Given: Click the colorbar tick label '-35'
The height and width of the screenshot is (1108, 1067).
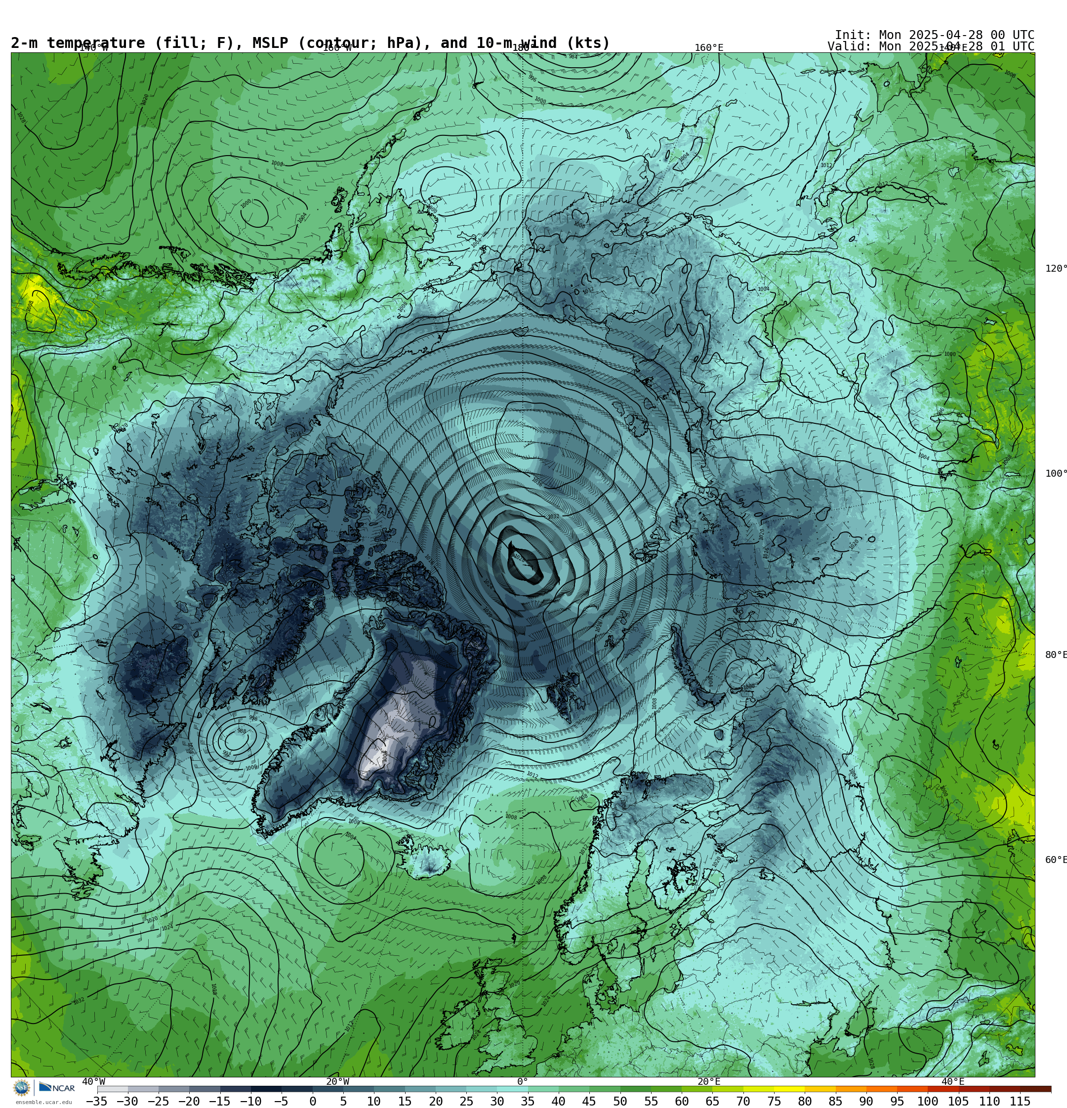Looking at the screenshot, I should coord(96,1101).
